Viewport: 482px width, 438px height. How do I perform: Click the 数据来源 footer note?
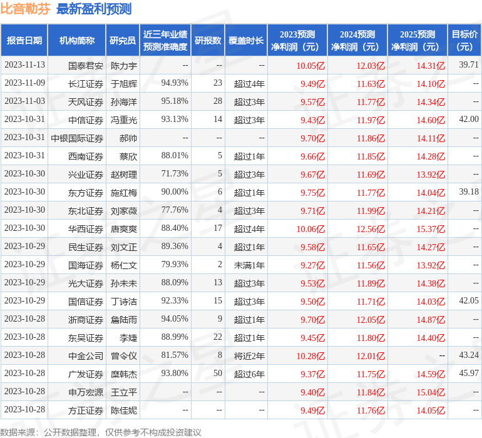pyautogui.click(x=101, y=432)
